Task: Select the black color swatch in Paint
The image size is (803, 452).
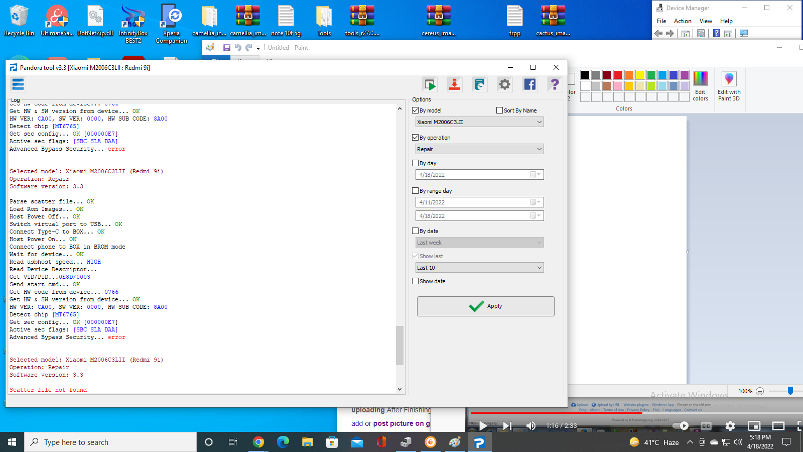Action: tap(585, 75)
